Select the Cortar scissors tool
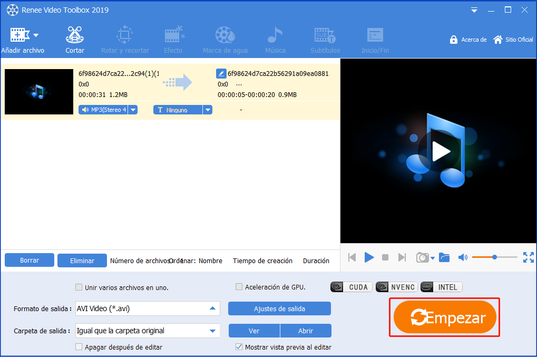The image size is (537, 357). pyautogui.click(x=75, y=41)
